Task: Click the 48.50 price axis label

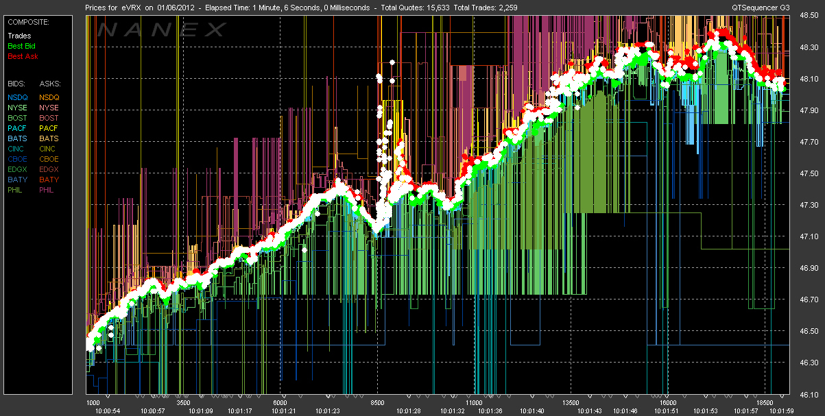Action: [810, 16]
